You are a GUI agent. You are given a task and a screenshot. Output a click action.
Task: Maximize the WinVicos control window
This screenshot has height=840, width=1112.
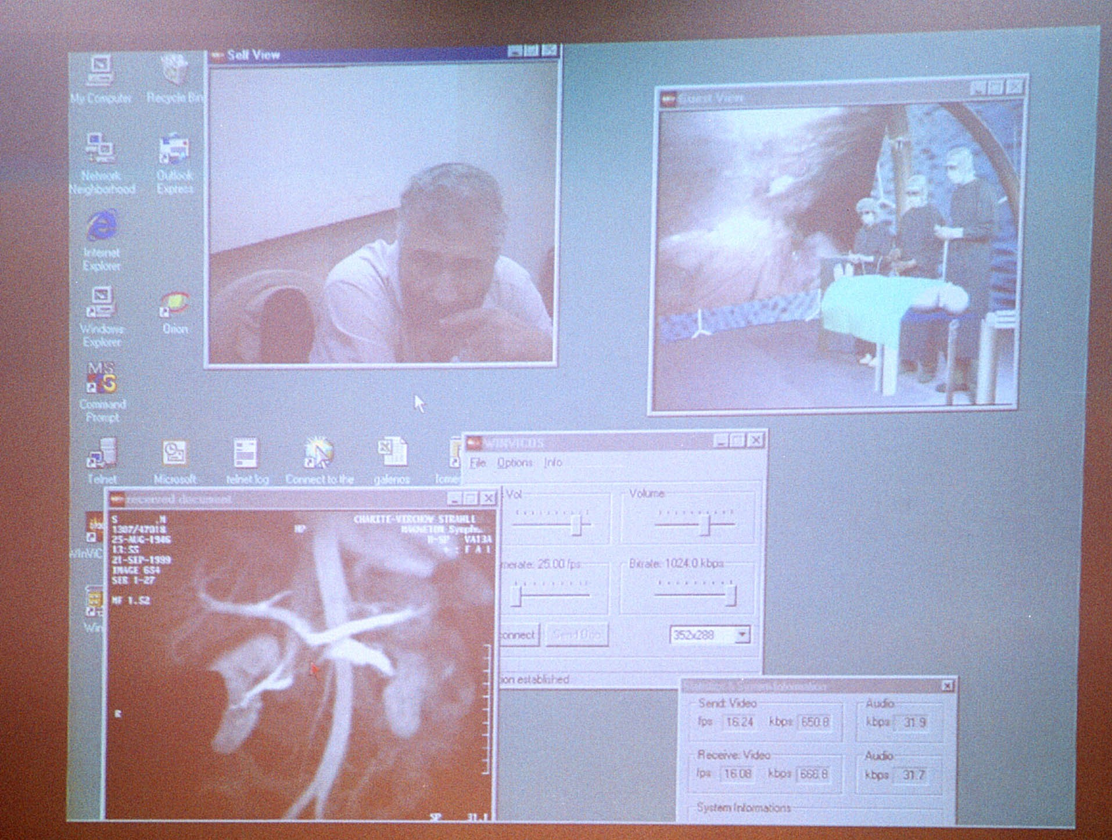(737, 441)
